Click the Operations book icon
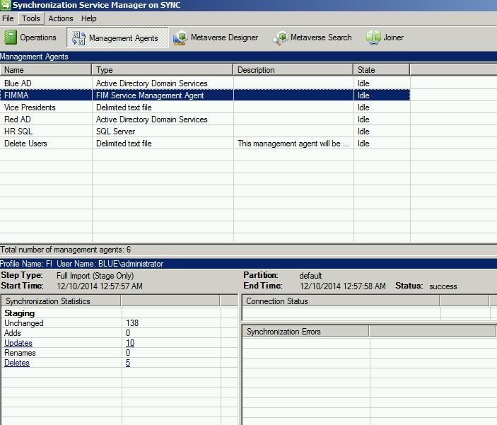 pyautogui.click(x=10, y=37)
